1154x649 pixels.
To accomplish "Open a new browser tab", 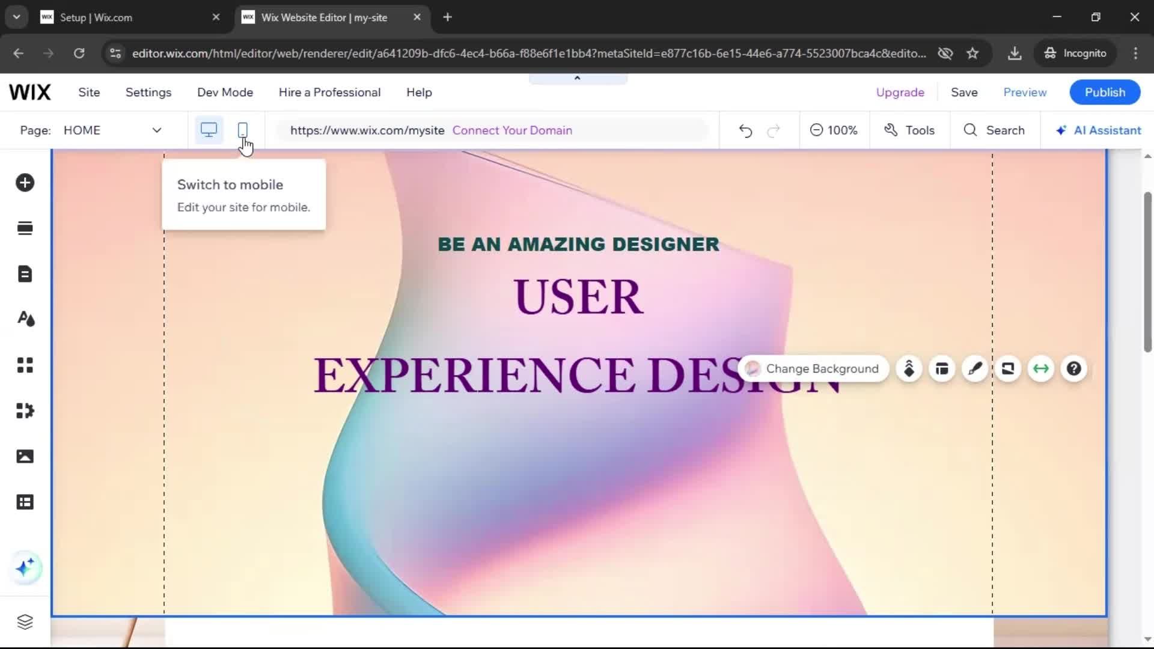I will 447,17.
